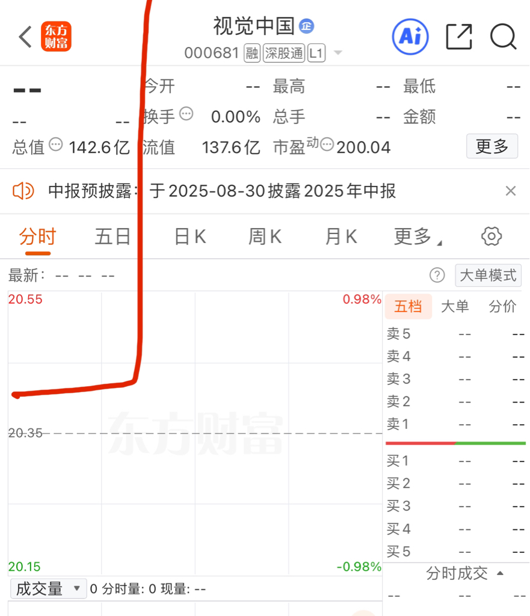Tap the share/export icon

[459, 37]
